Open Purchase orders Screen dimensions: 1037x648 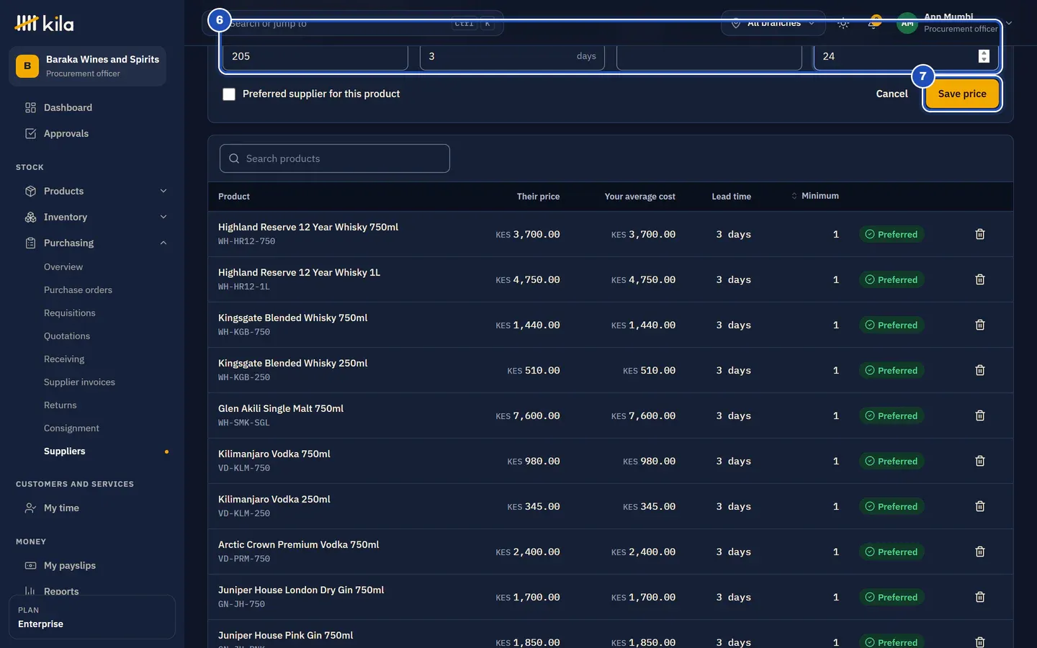point(78,290)
